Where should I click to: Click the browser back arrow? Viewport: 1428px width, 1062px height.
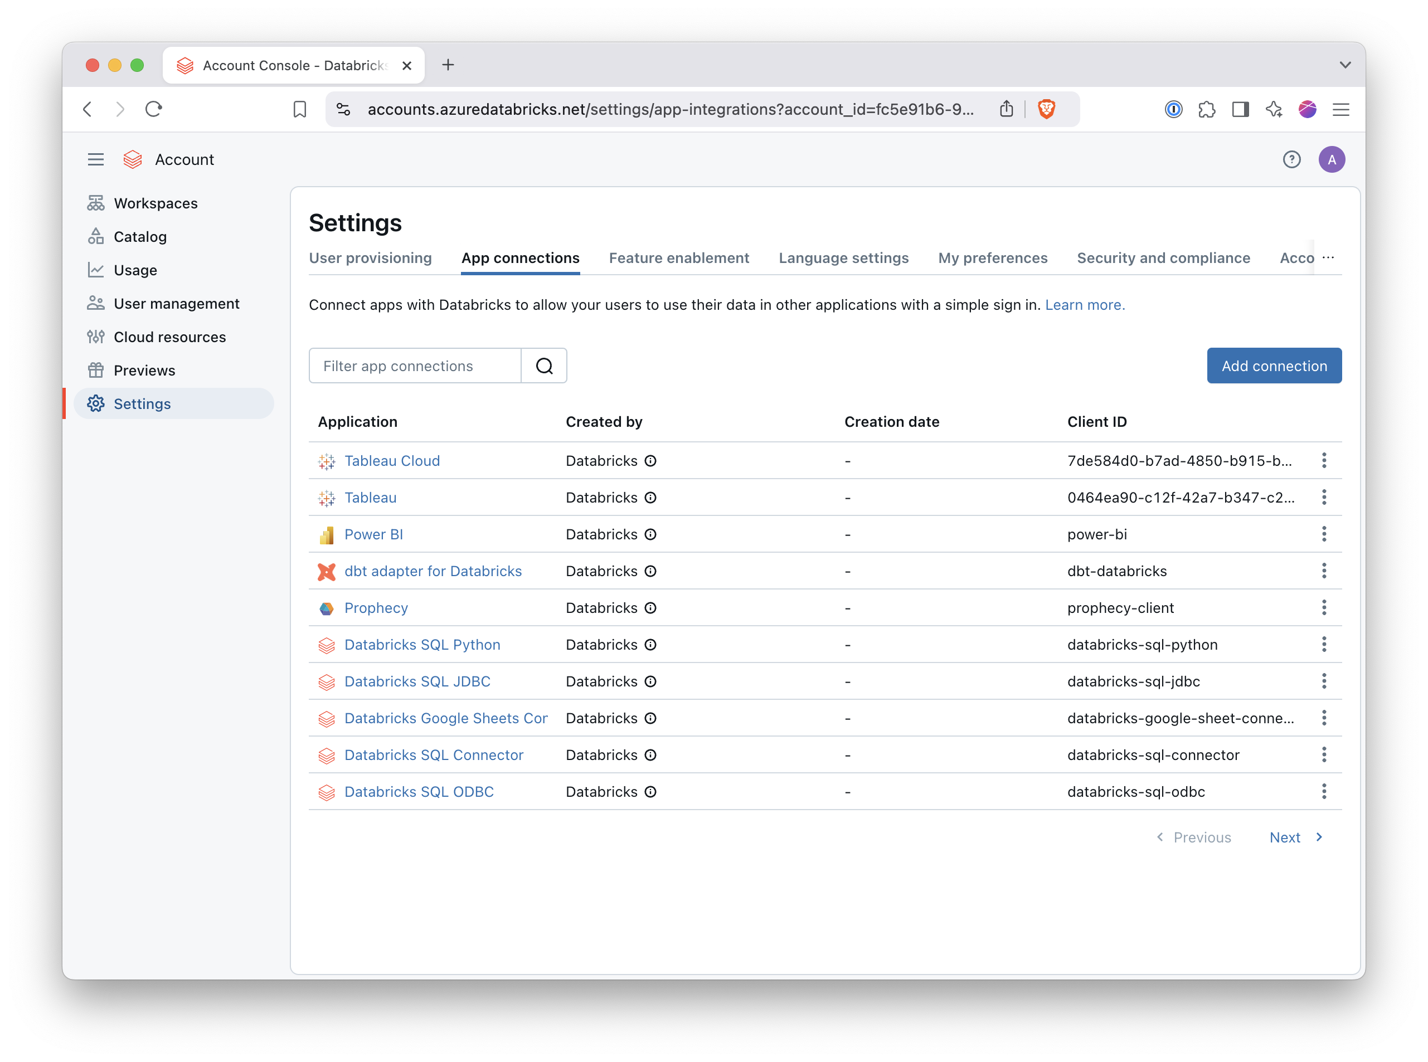point(88,109)
